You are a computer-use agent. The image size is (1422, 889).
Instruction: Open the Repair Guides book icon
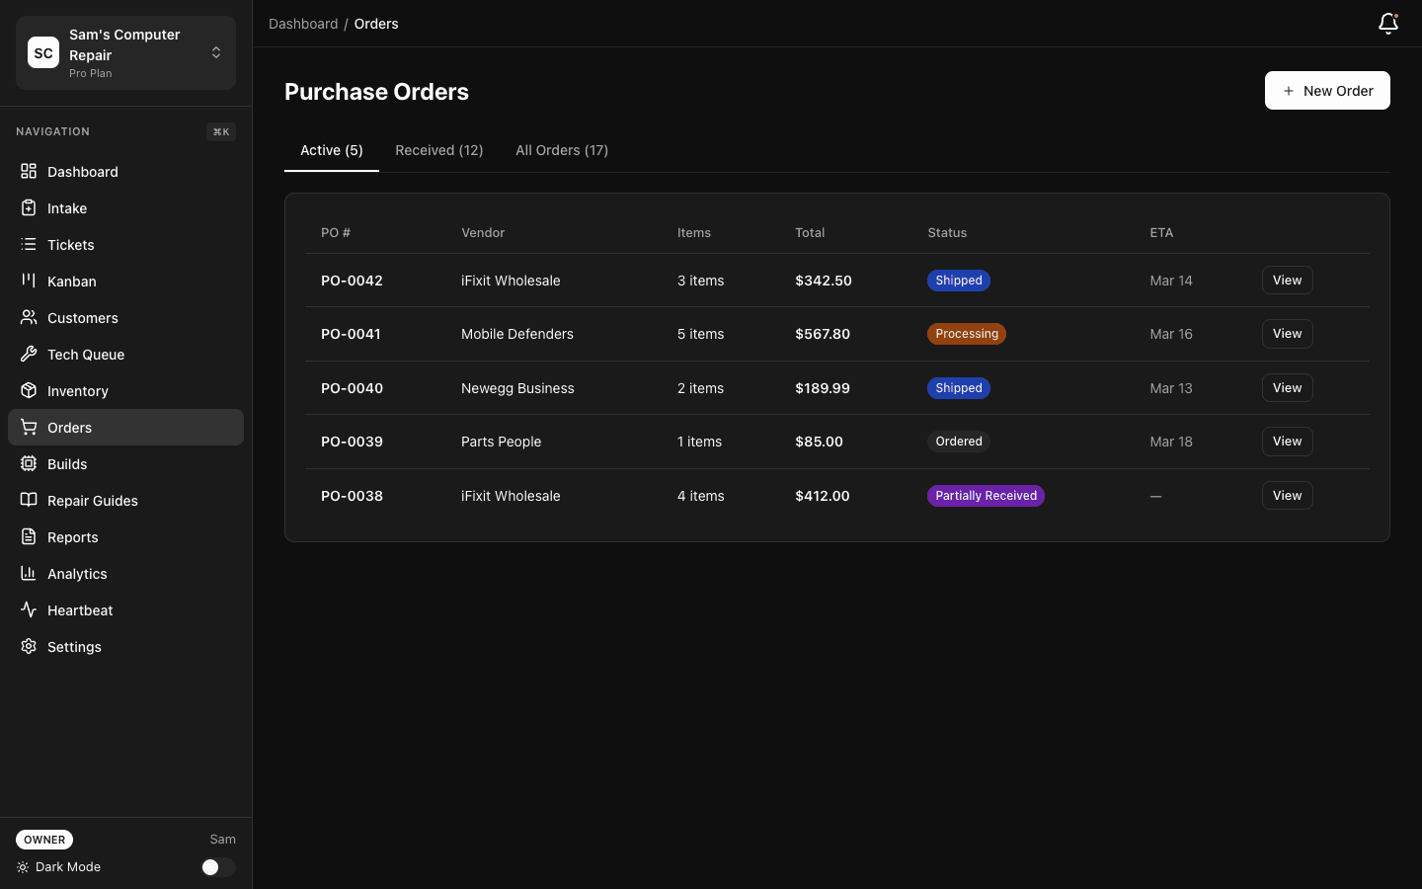tap(29, 501)
